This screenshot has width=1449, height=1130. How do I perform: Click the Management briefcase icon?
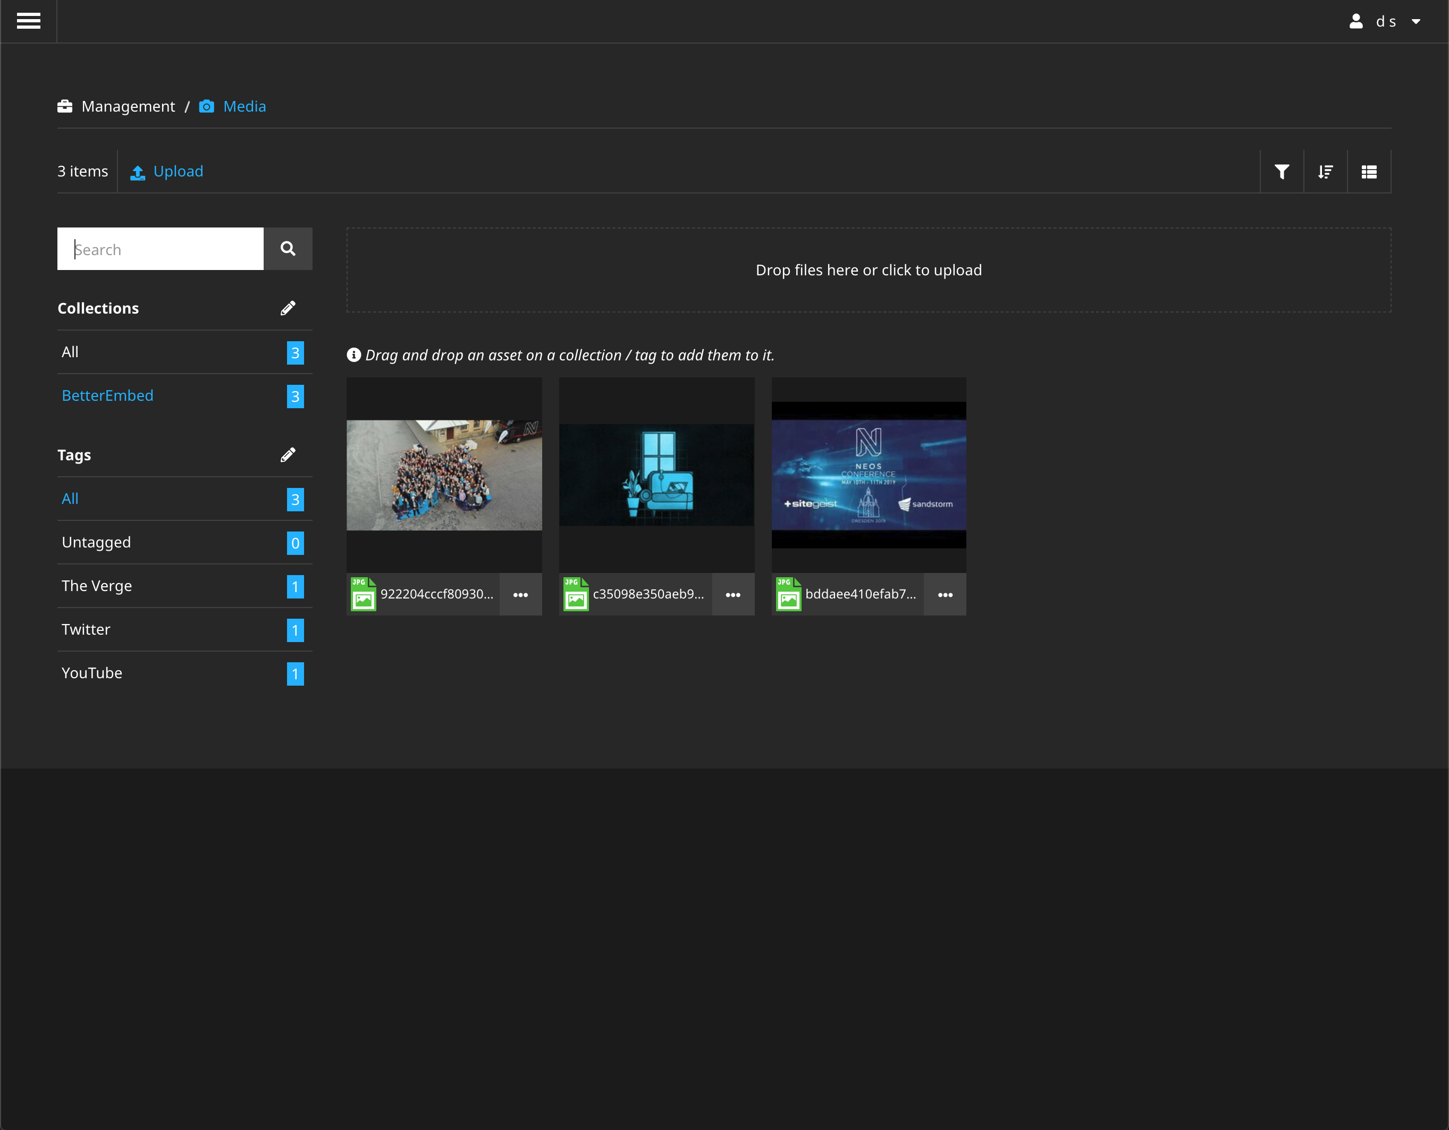[x=65, y=106]
